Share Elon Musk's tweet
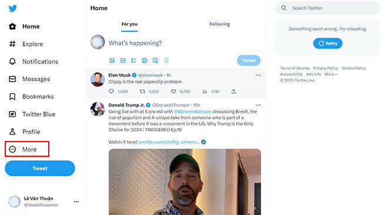 point(234,91)
